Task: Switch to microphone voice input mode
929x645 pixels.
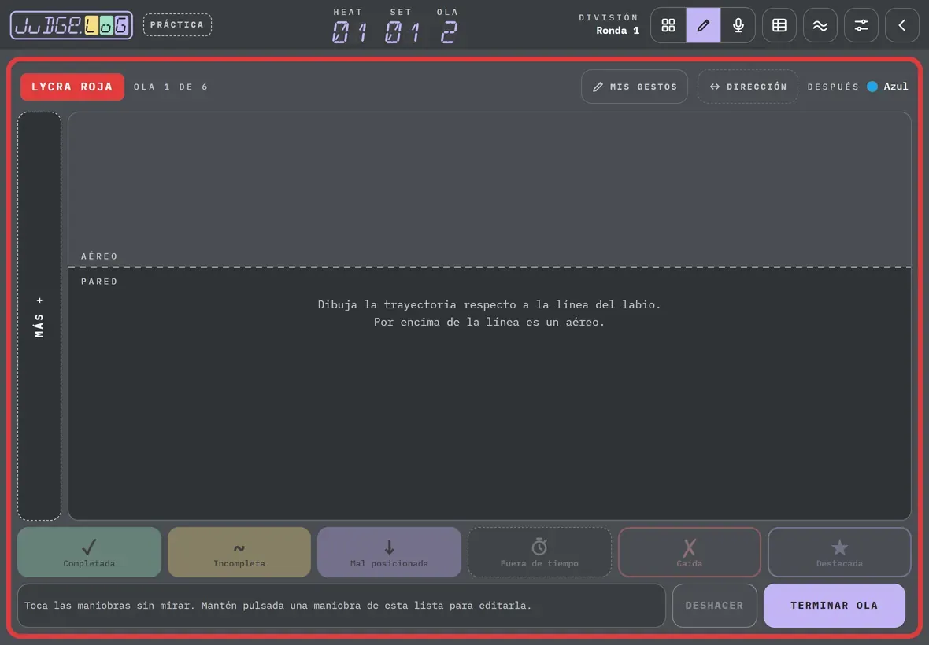Action: pos(738,25)
